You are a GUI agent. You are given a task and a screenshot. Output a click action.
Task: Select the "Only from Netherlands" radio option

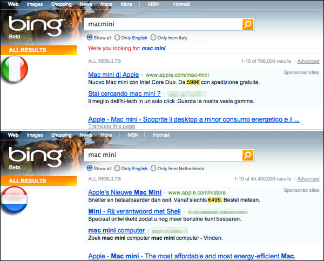tap(154, 168)
